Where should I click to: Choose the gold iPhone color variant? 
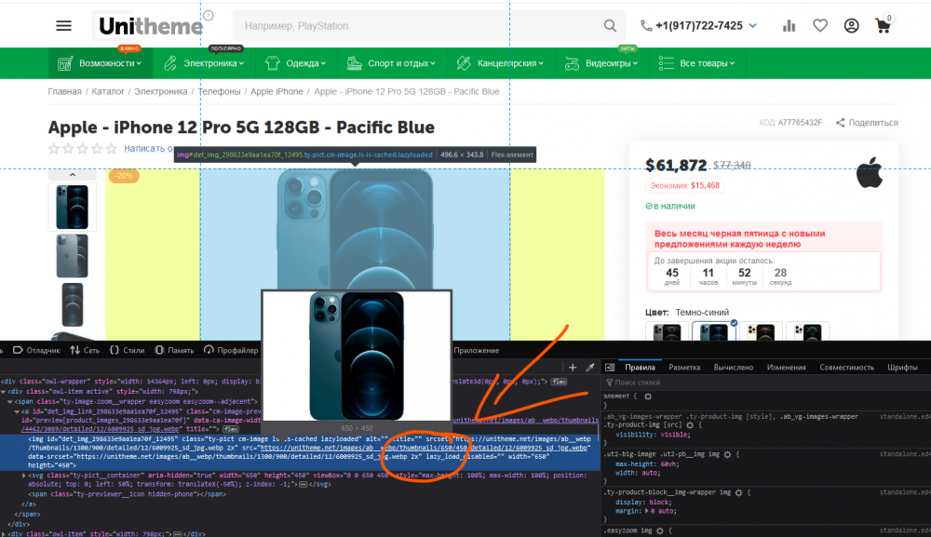(761, 333)
